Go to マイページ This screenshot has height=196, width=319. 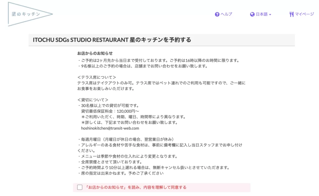pos(304,14)
